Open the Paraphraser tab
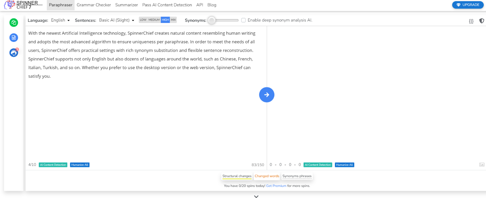This screenshot has width=486, height=198. click(x=61, y=5)
